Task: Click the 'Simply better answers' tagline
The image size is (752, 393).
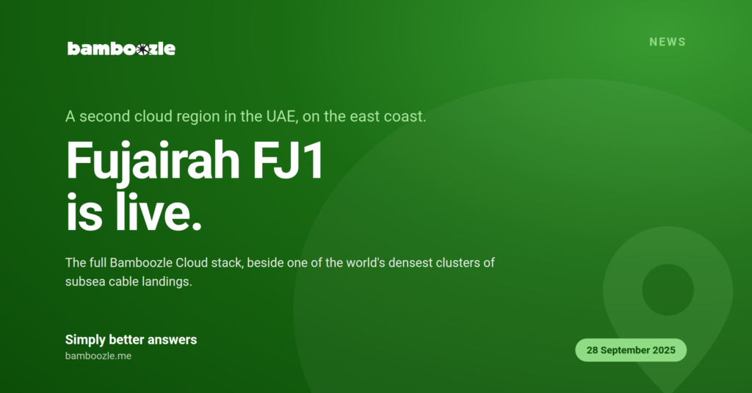Action: point(131,339)
